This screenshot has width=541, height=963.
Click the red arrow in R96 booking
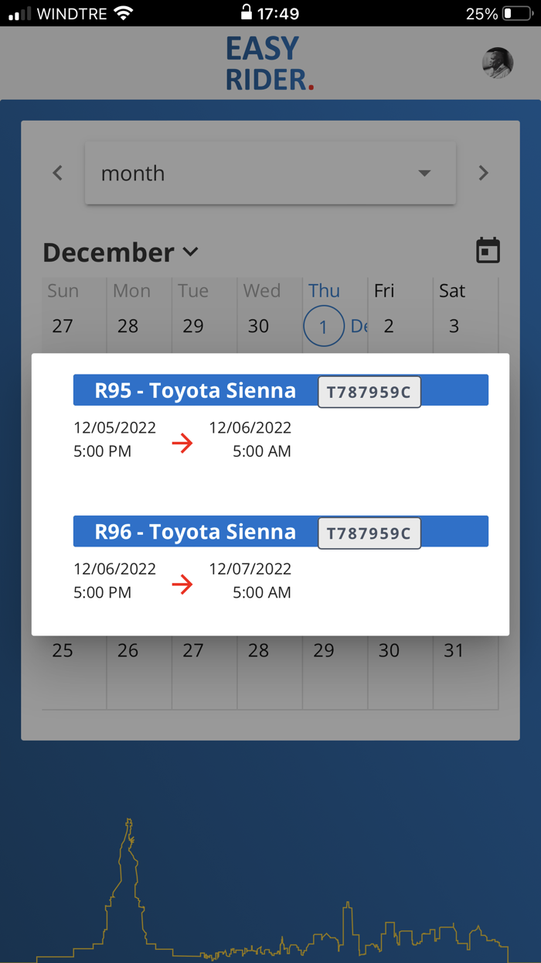click(x=182, y=584)
